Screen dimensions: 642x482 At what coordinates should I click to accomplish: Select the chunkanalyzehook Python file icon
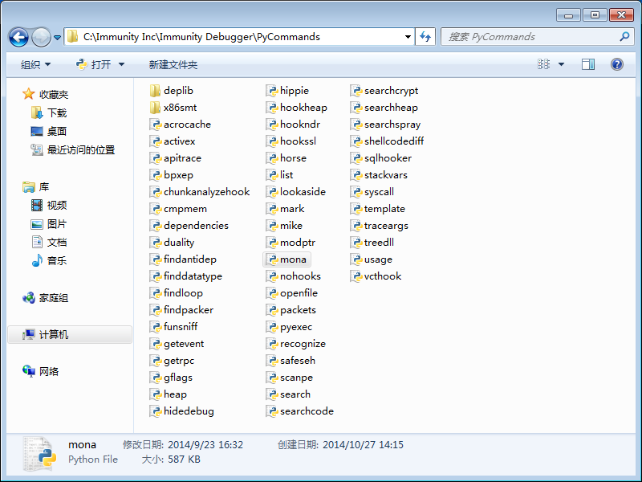click(x=155, y=192)
